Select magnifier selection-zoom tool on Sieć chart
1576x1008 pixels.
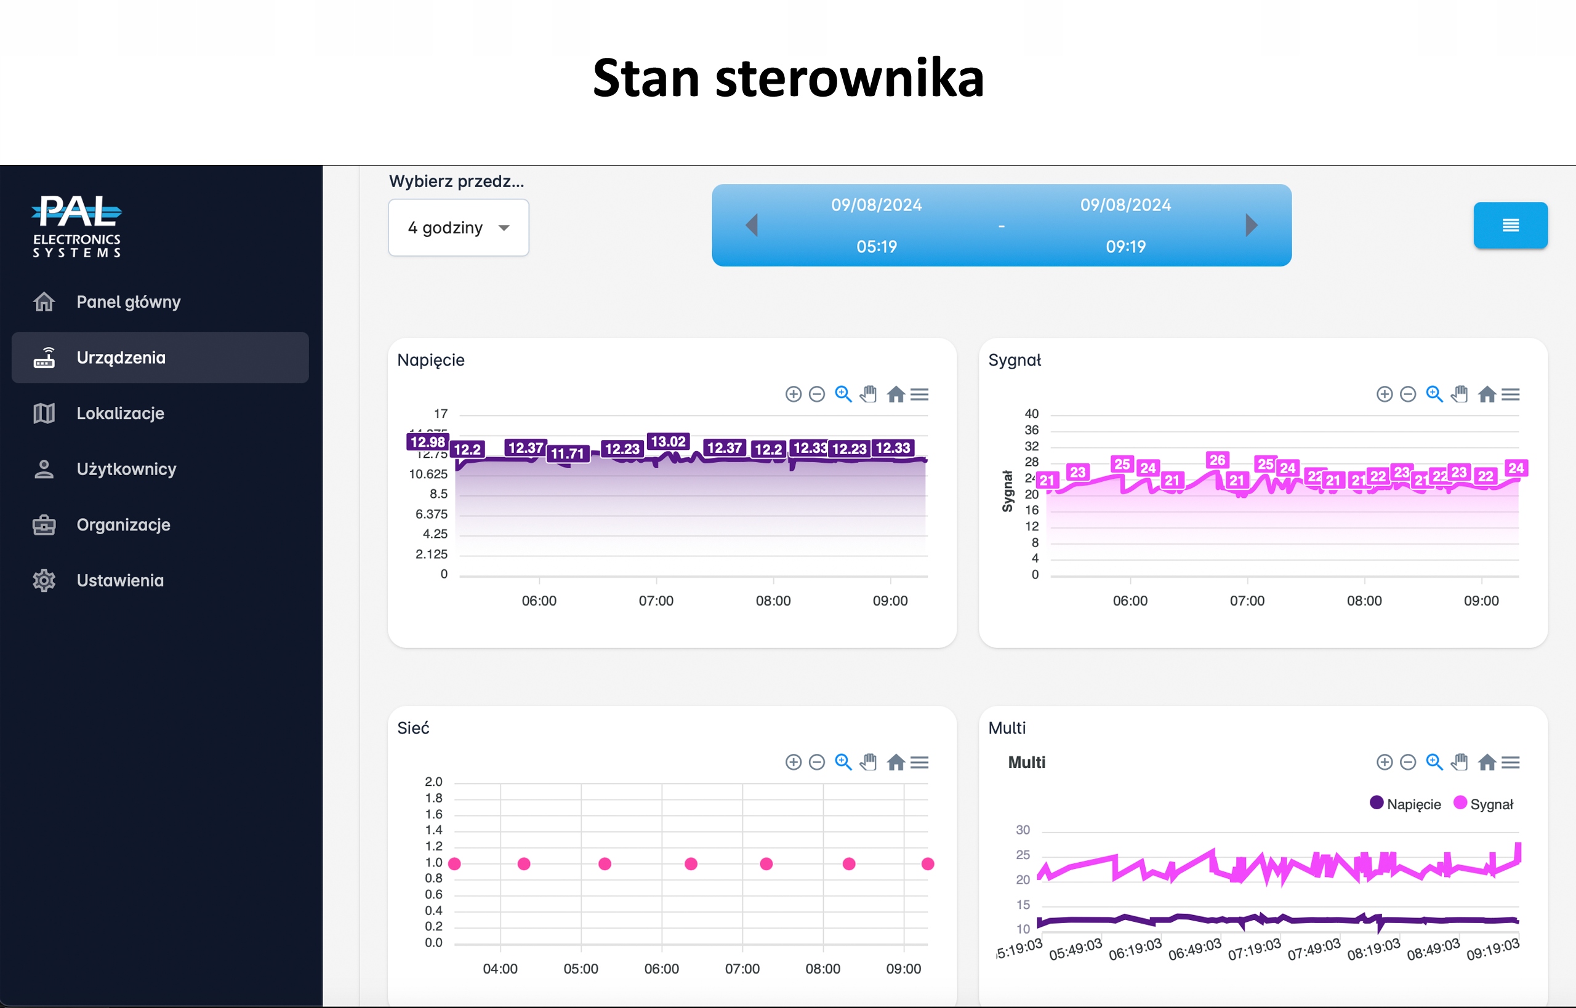843,762
